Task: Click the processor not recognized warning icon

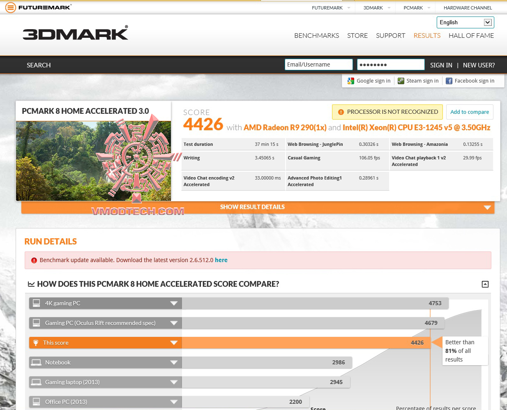Action: [341, 112]
